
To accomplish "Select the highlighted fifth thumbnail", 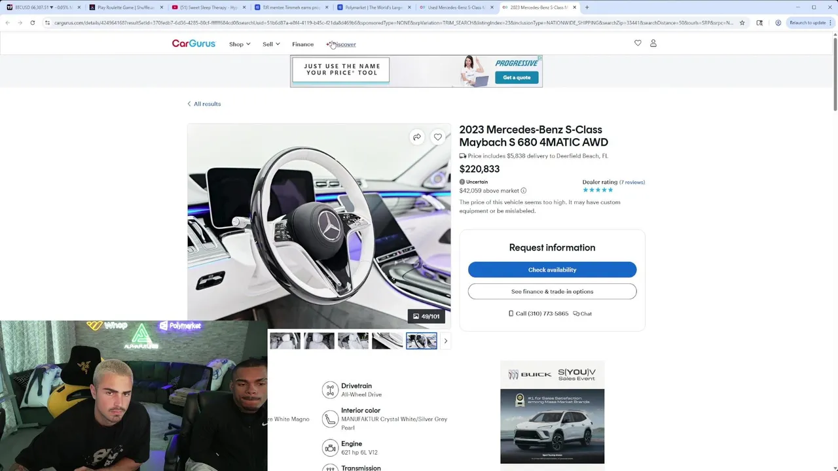I will point(421,341).
